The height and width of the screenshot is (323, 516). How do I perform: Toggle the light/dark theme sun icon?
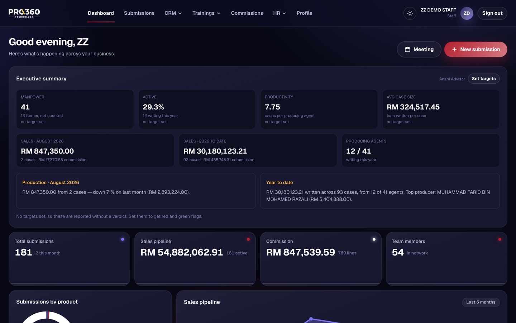pos(410,13)
